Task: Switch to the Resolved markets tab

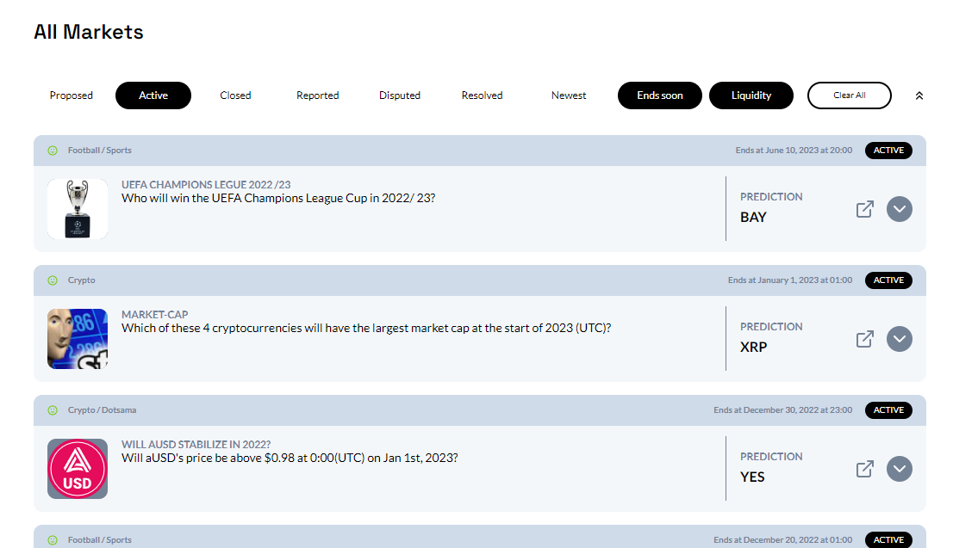Action: tap(482, 95)
